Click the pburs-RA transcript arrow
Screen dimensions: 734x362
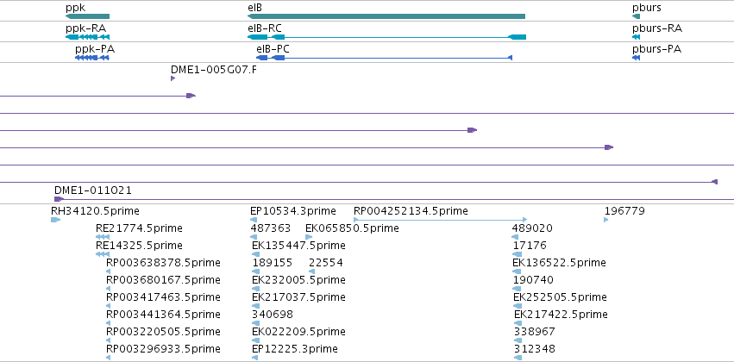636,37
